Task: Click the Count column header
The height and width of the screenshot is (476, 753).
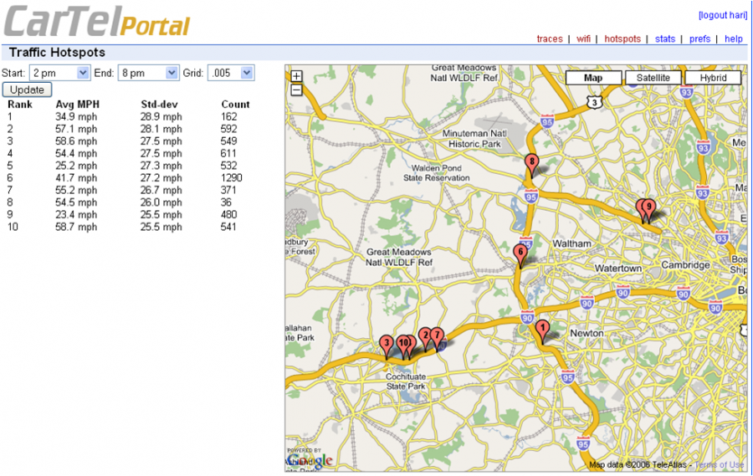Action: tap(235, 105)
